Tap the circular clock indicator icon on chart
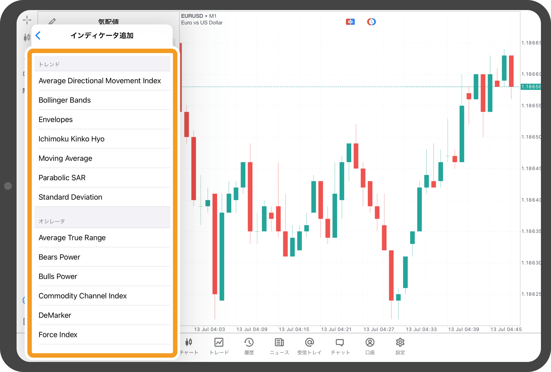The height and width of the screenshot is (372, 551). [371, 22]
